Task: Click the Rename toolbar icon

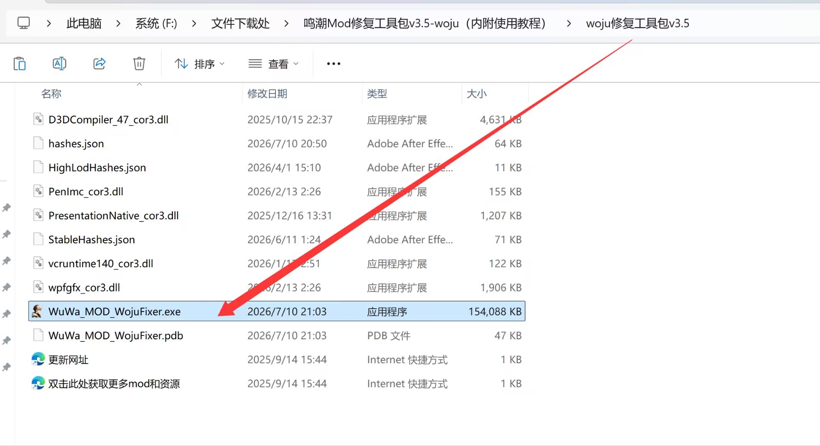Action: 59,64
